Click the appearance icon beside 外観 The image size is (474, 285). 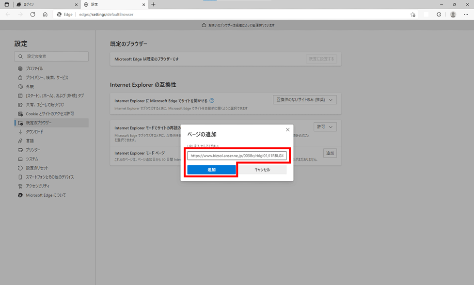(20, 87)
